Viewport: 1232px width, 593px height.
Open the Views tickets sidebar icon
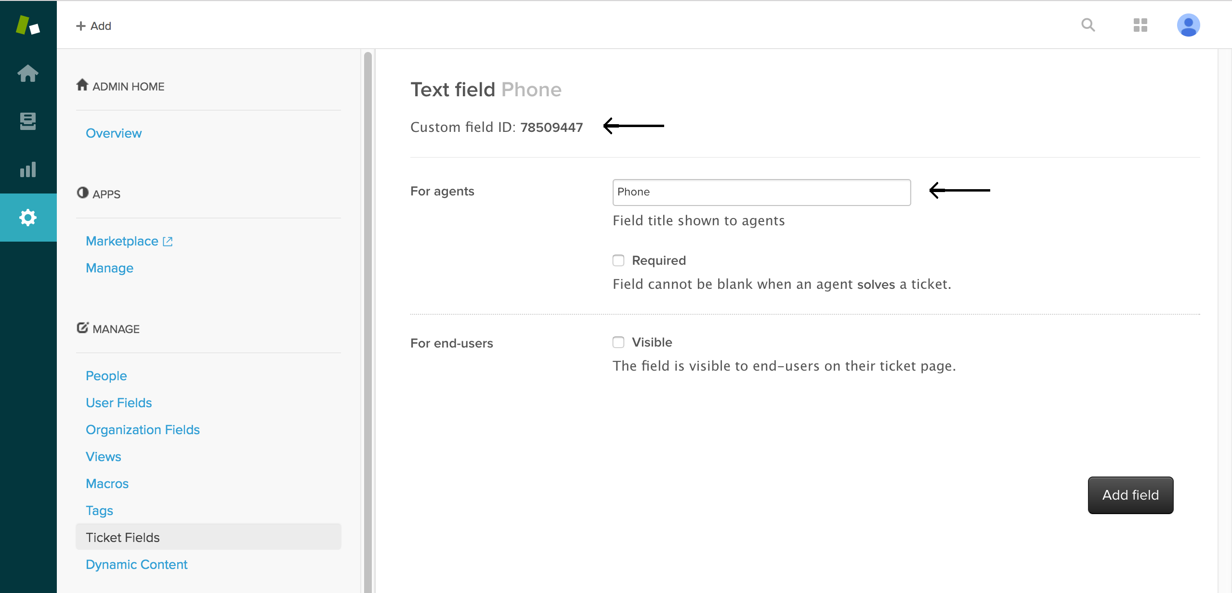click(x=27, y=121)
